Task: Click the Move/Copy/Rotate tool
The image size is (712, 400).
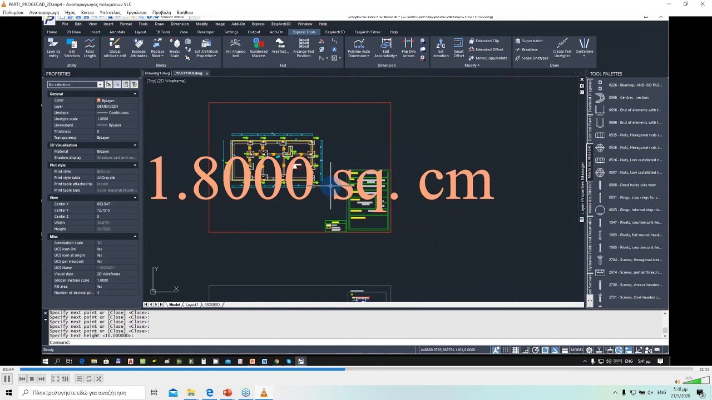Action: tap(488, 58)
